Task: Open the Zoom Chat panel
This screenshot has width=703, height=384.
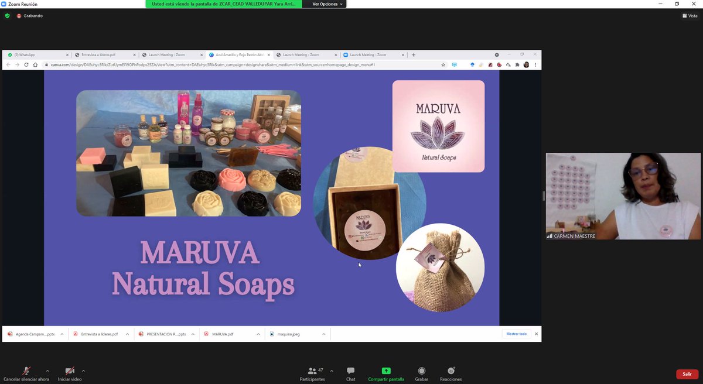Action: pyautogui.click(x=350, y=375)
